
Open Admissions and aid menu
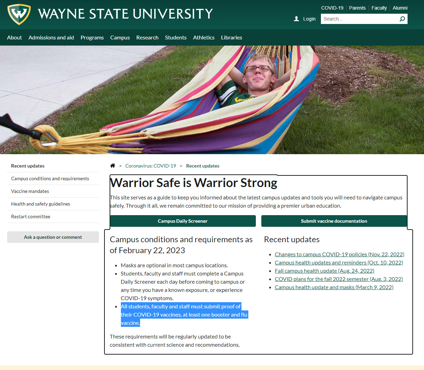(51, 37)
